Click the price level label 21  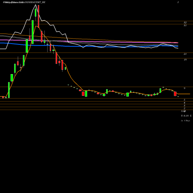pyautogui.click(x=185, y=54)
